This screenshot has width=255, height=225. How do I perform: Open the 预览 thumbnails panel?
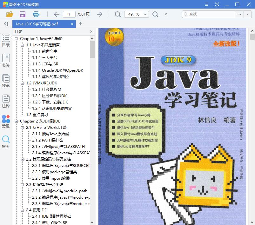click(6, 81)
